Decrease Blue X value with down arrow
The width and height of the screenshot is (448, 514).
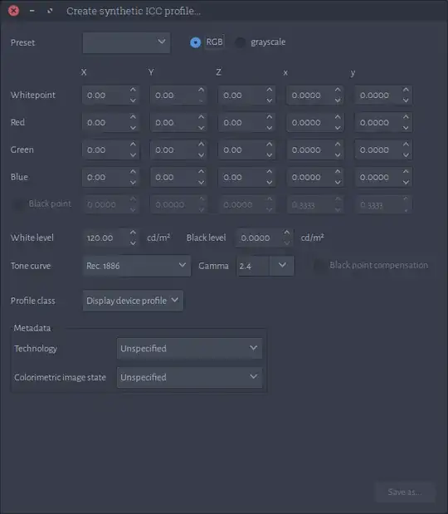coord(133,182)
